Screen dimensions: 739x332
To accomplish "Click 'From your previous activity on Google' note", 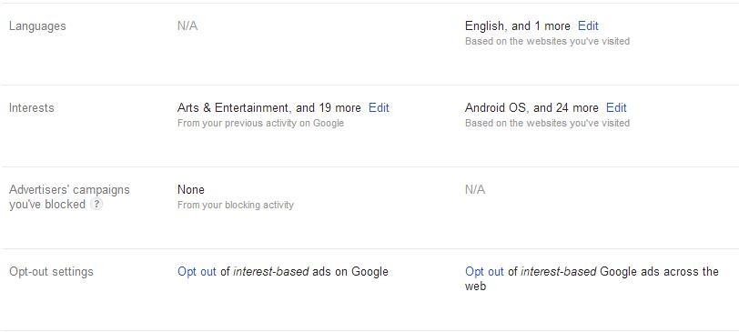I will point(260,124).
